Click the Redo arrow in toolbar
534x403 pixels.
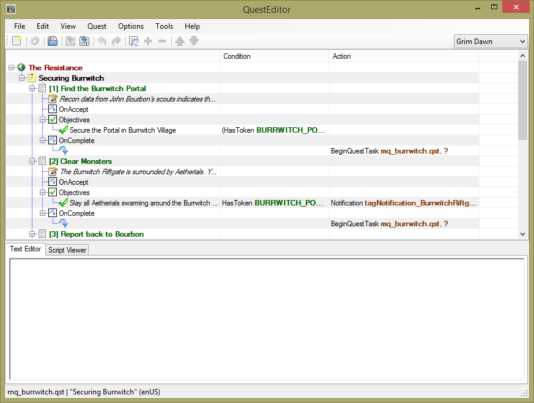[x=116, y=42]
